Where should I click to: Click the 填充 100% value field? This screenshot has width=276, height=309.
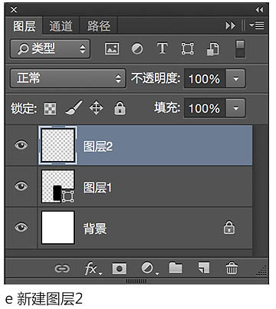(205, 108)
